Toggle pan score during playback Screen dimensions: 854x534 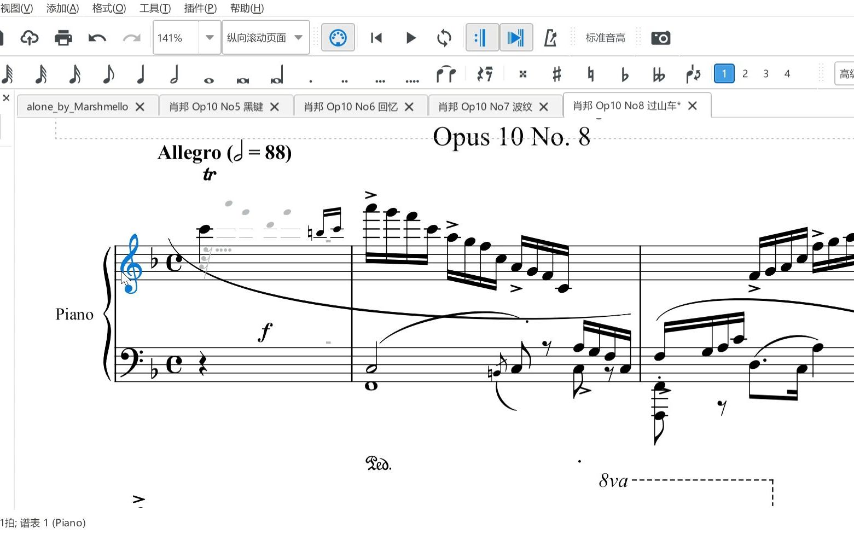point(516,38)
